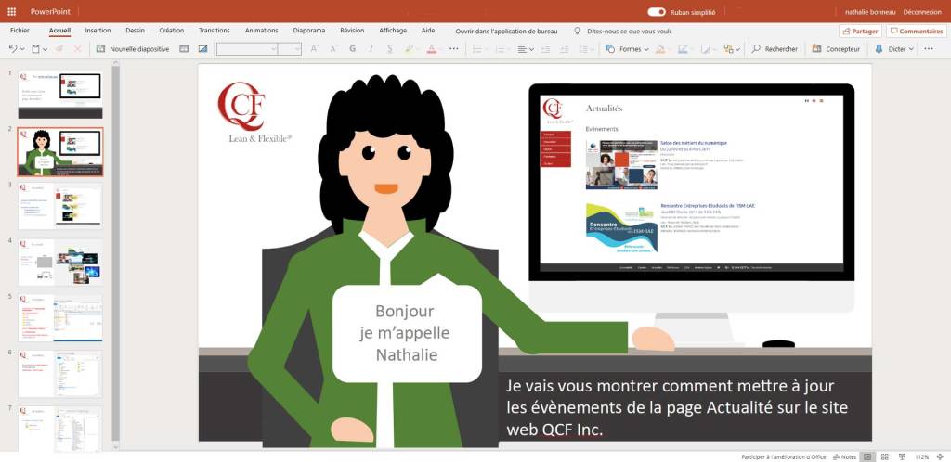Select the Création tab
The height and width of the screenshot is (462, 951).
pyautogui.click(x=172, y=31)
